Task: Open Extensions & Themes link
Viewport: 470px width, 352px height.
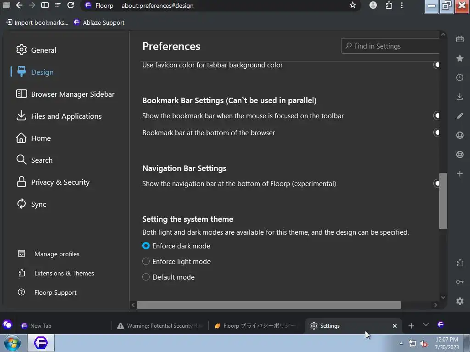Action: [56, 273]
